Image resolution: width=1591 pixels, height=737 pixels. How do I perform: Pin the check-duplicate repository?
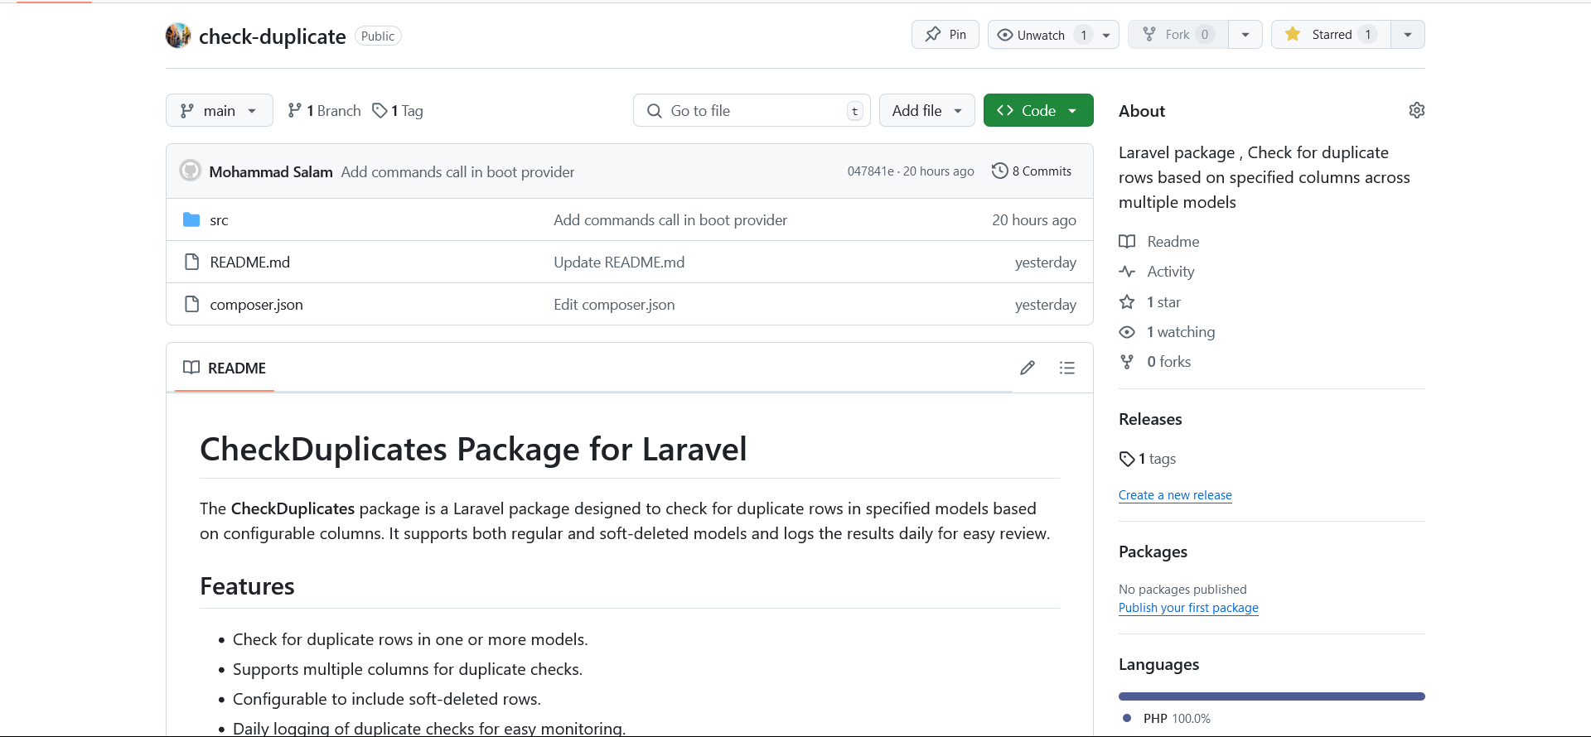[945, 35]
